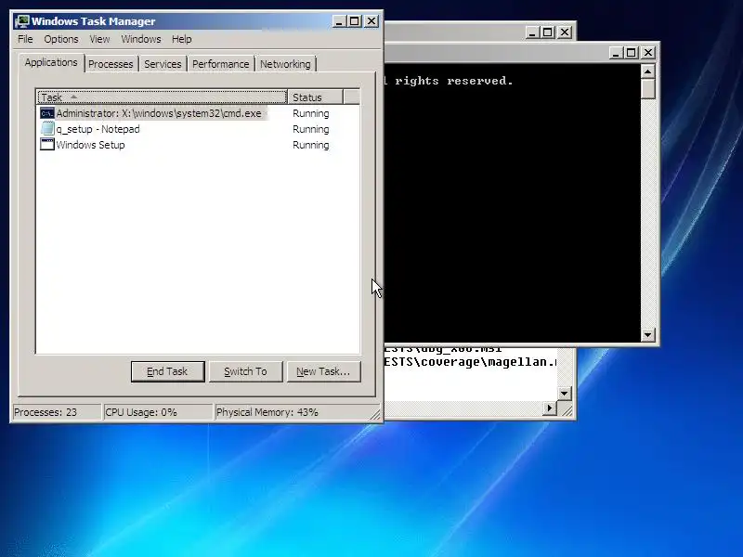Click the Switch To button
Screen dimensions: 743x557
coord(245,371)
